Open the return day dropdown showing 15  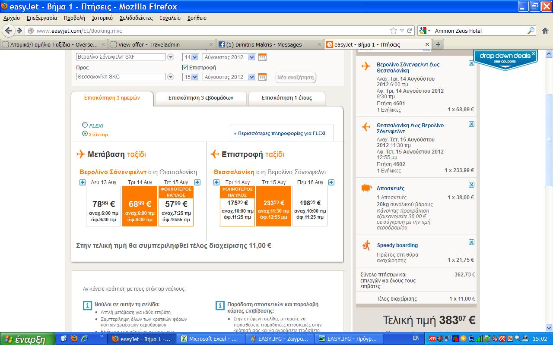click(x=191, y=77)
